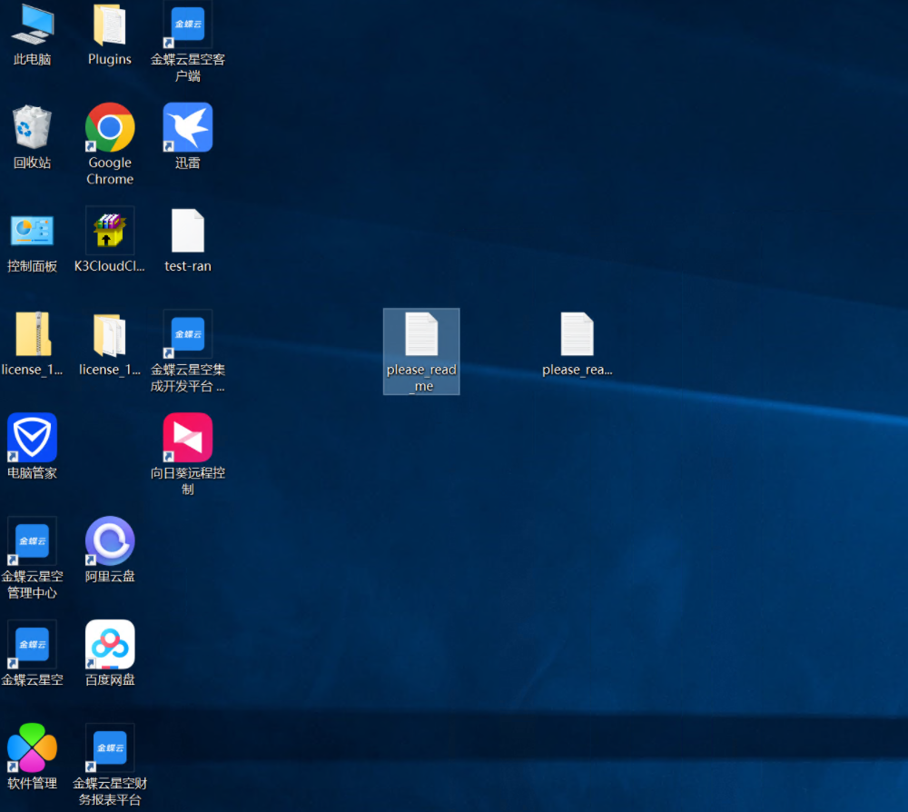Viewport: 908px width, 812px height.
Task: Select the 阿里云盘 cloud drive icon
Action: 110,541
